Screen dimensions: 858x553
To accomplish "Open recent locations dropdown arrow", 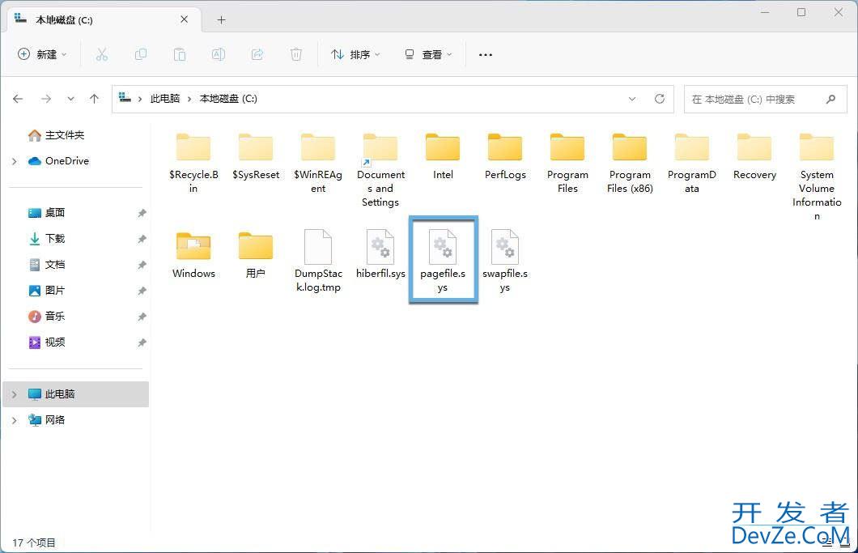I will click(70, 99).
